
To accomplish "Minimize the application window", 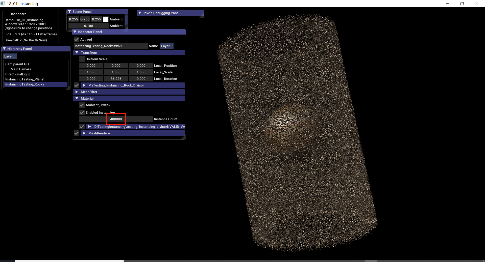I will tap(447, 4).
